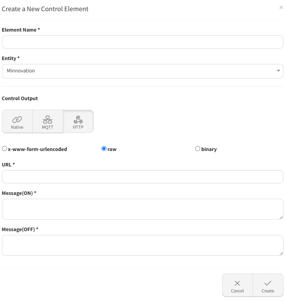Select the Native chain-link output icon
This screenshot has width=285, height=302.
pos(17,119)
